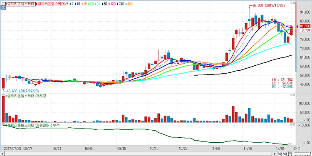This screenshot has width=312, height=156.
Task: Click the 11/06 date axis label
Action: [216, 149]
